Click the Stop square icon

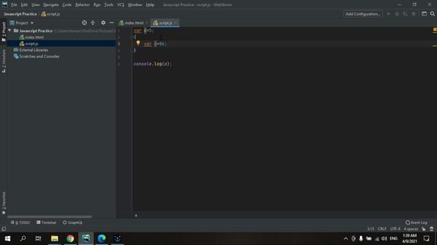(414, 14)
